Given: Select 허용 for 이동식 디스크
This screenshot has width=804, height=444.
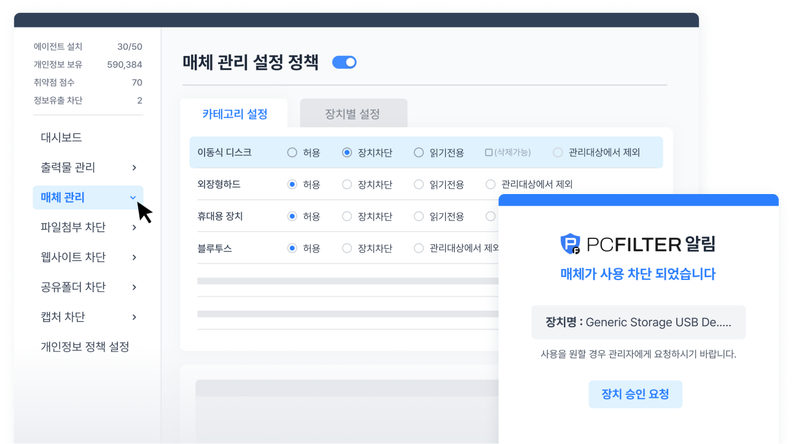Looking at the screenshot, I should point(292,152).
